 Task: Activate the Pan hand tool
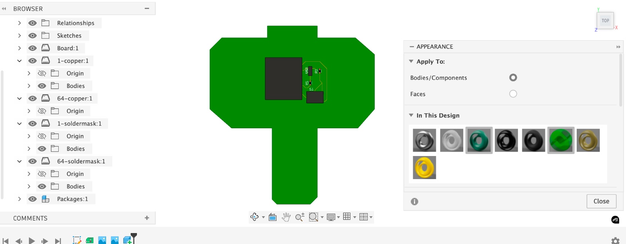click(286, 217)
